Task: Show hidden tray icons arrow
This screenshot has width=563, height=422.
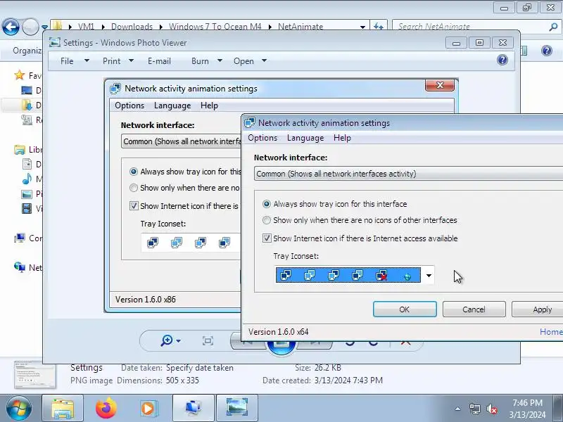Action: point(457,409)
